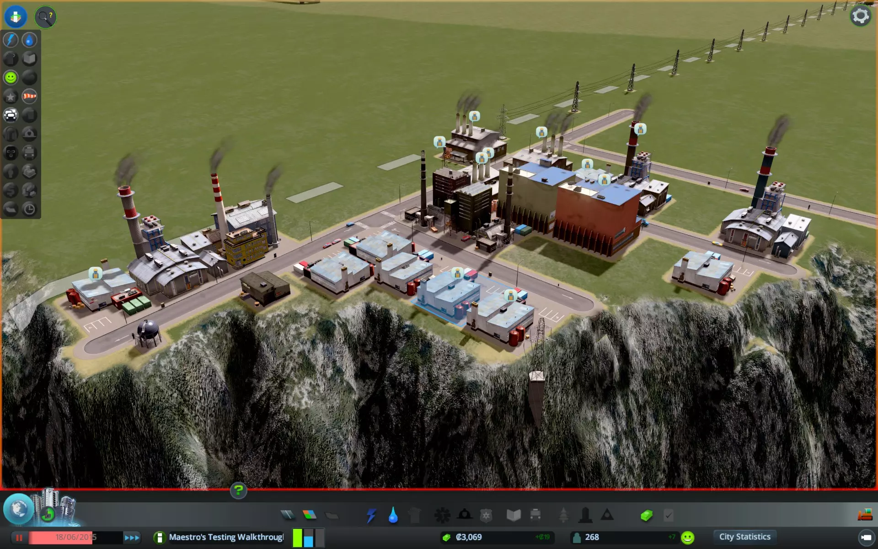Open the Economy money panel
This screenshot has height=549, width=878.
click(x=646, y=516)
